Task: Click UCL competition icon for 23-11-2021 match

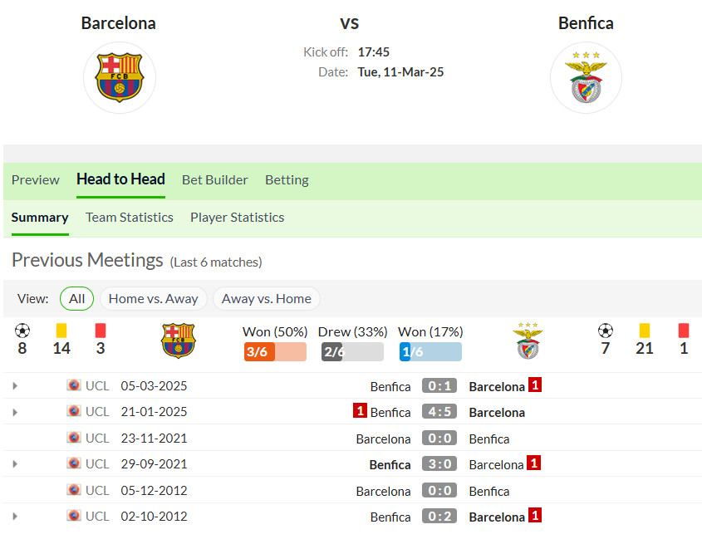Action: point(74,438)
